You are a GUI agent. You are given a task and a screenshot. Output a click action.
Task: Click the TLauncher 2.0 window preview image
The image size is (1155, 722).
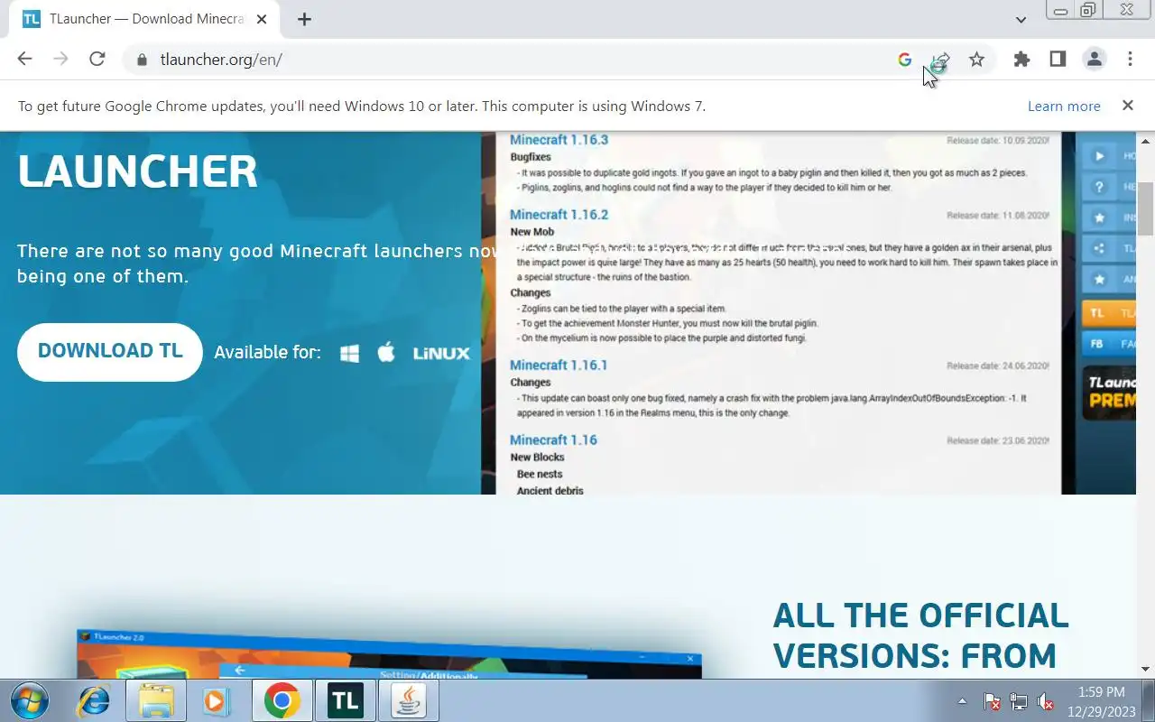(388, 654)
